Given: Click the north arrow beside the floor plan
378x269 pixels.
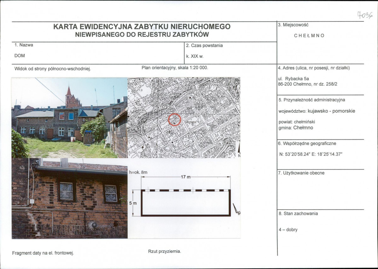Looking at the screenshot, I should (x=236, y=209).
